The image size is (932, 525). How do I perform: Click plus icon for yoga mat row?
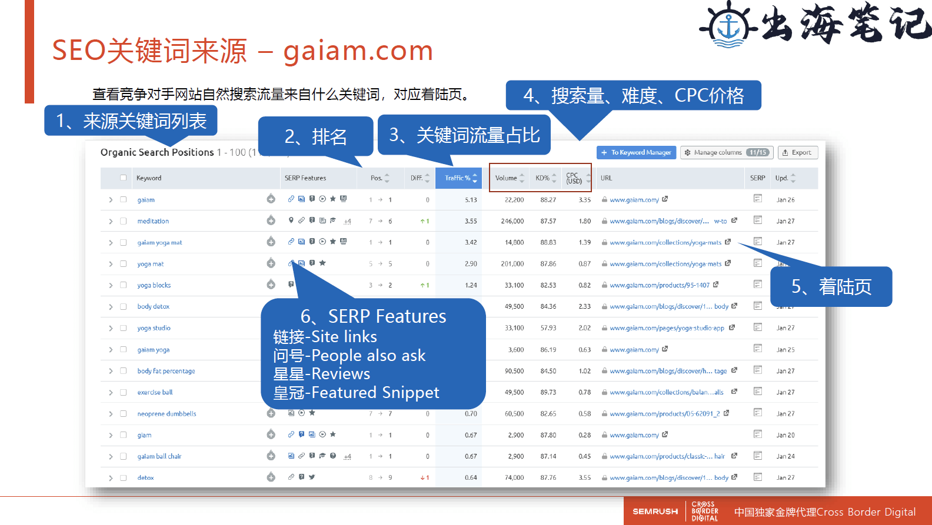(271, 263)
